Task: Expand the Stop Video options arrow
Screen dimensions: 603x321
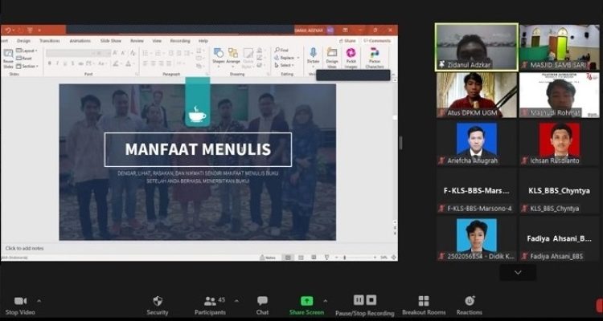Action: tap(39, 301)
